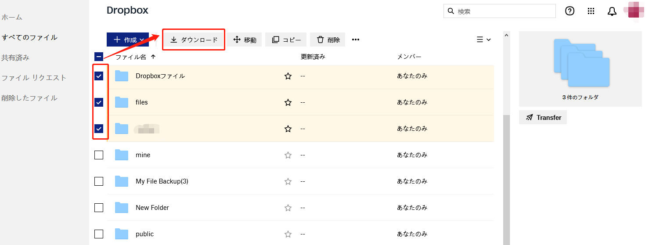The height and width of the screenshot is (245, 656).
Task: Click the three-dot more actions icon
Action: 356,40
